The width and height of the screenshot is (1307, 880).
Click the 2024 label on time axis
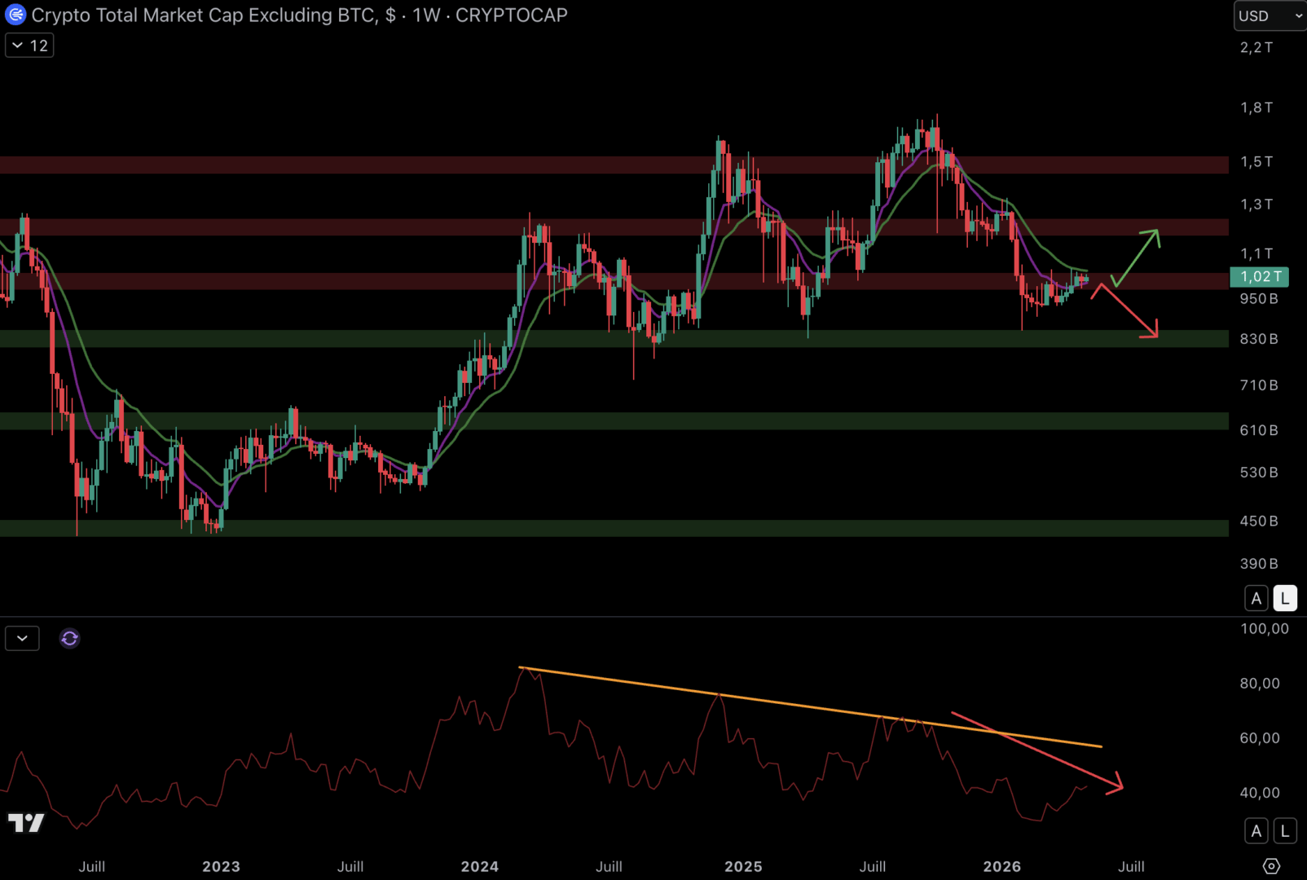[x=479, y=866]
